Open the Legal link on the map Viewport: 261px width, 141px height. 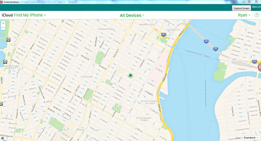tap(238, 138)
